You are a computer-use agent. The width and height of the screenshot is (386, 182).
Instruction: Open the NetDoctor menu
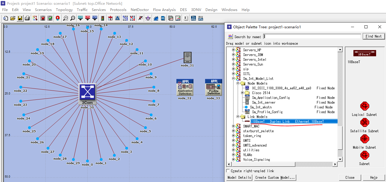tap(140, 10)
